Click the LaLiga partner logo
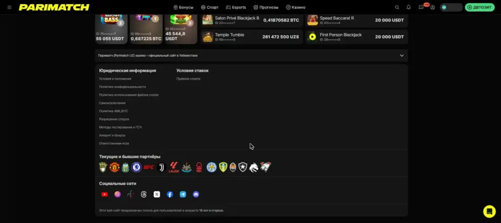This screenshot has height=223, width=501. [174, 167]
